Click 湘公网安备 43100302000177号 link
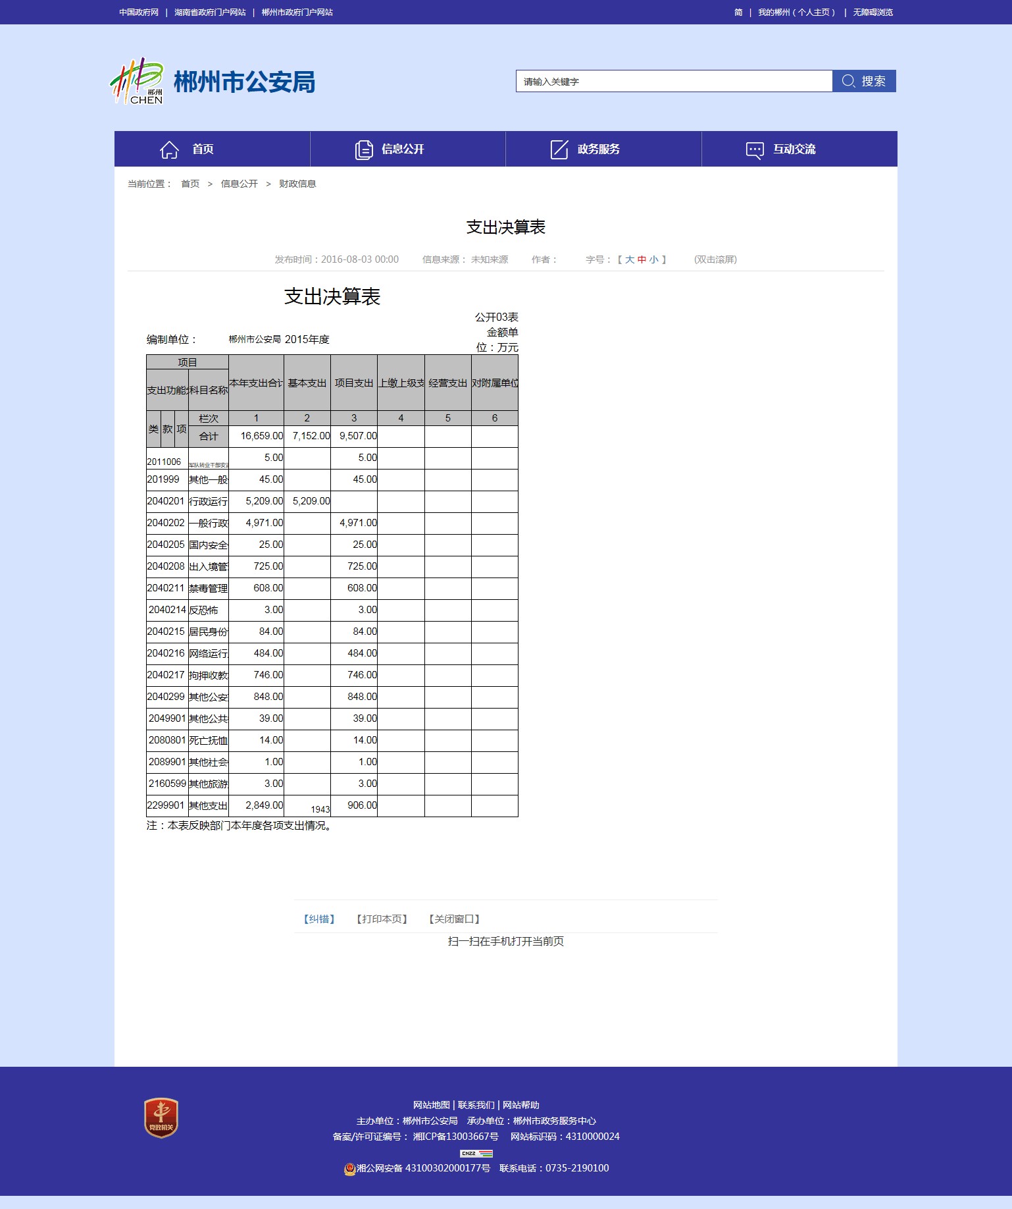 pyautogui.click(x=423, y=1168)
